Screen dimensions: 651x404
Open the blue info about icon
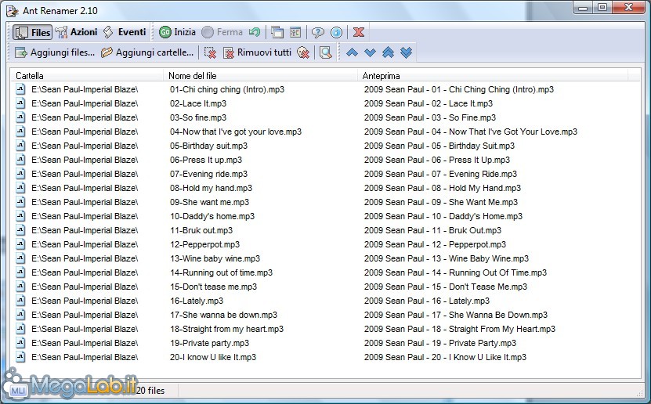click(336, 32)
